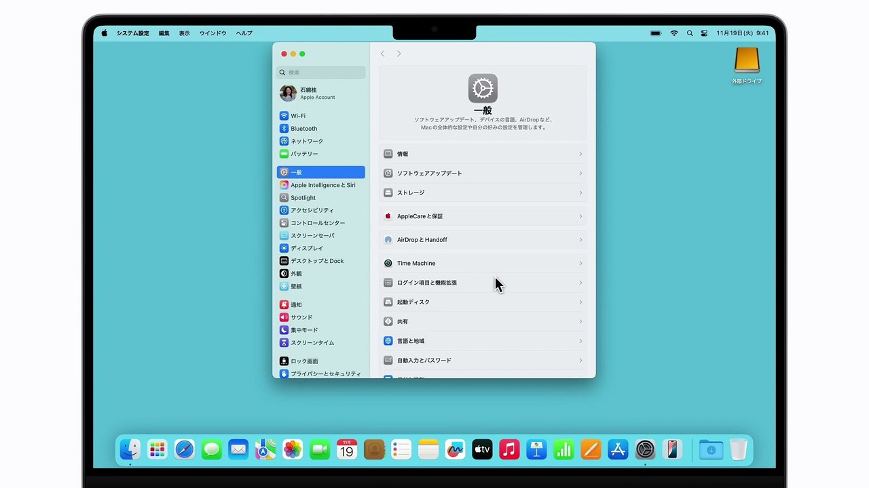Open ウインドウ menu
This screenshot has height=488, width=869.
click(x=213, y=33)
